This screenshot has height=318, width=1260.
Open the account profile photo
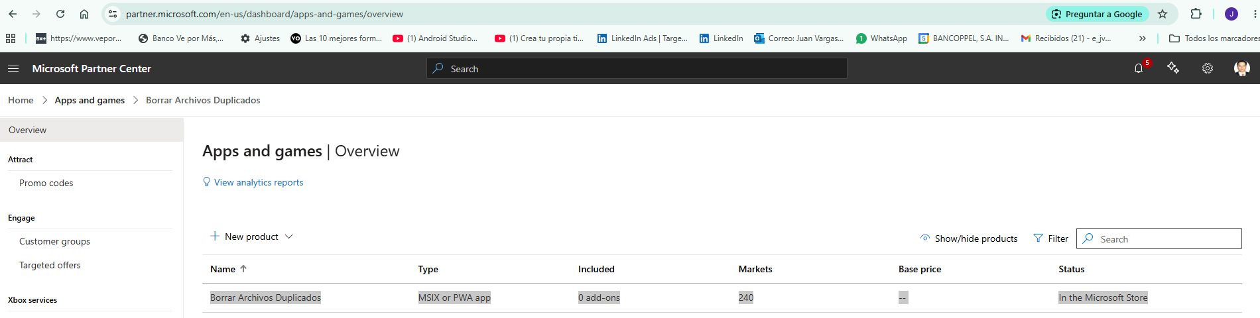1242,68
